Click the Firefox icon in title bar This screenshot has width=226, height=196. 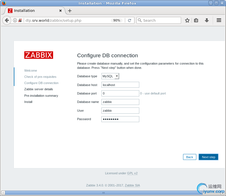(x=4, y=3)
